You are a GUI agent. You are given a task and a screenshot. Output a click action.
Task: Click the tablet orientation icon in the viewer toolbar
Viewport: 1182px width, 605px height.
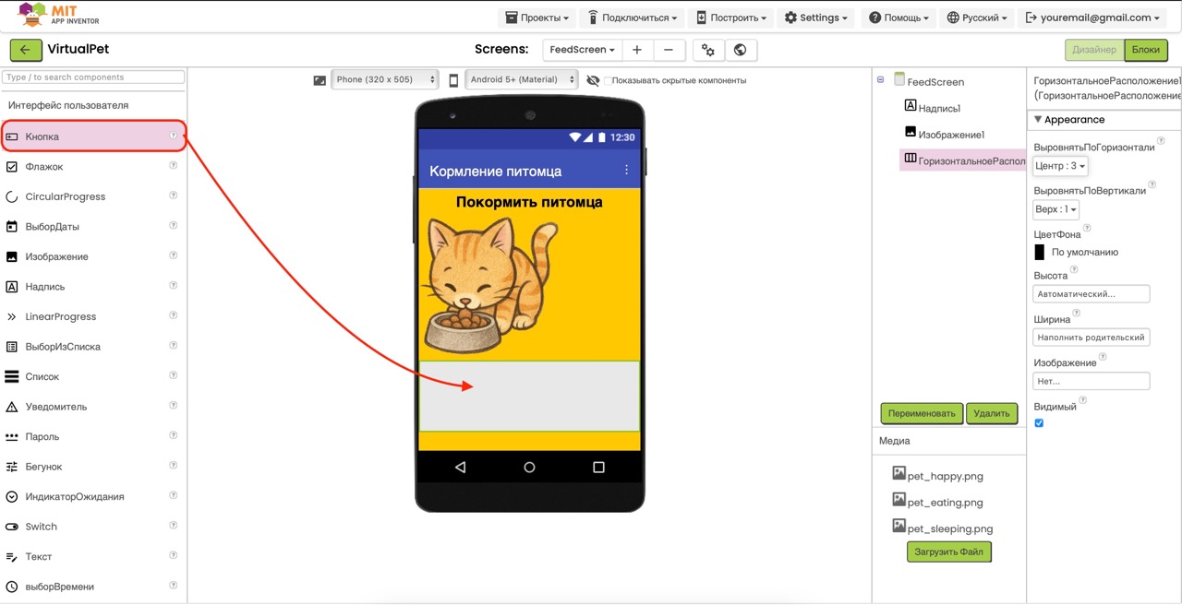click(x=320, y=80)
